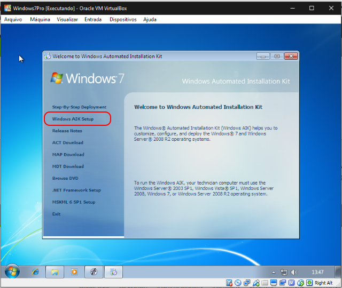Click the black globe taskbar app icon
342x288 pixels.
(x=94, y=272)
